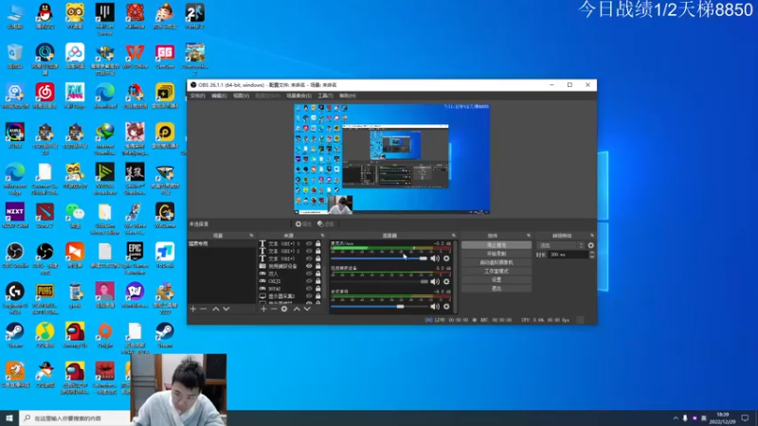Toggle visibility of 文本 (GDI+) 3 source
758x426 pixels.
[309, 244]
